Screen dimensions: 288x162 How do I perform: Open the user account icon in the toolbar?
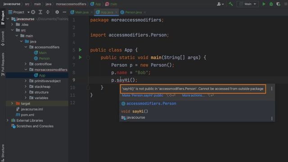point(220,4)
